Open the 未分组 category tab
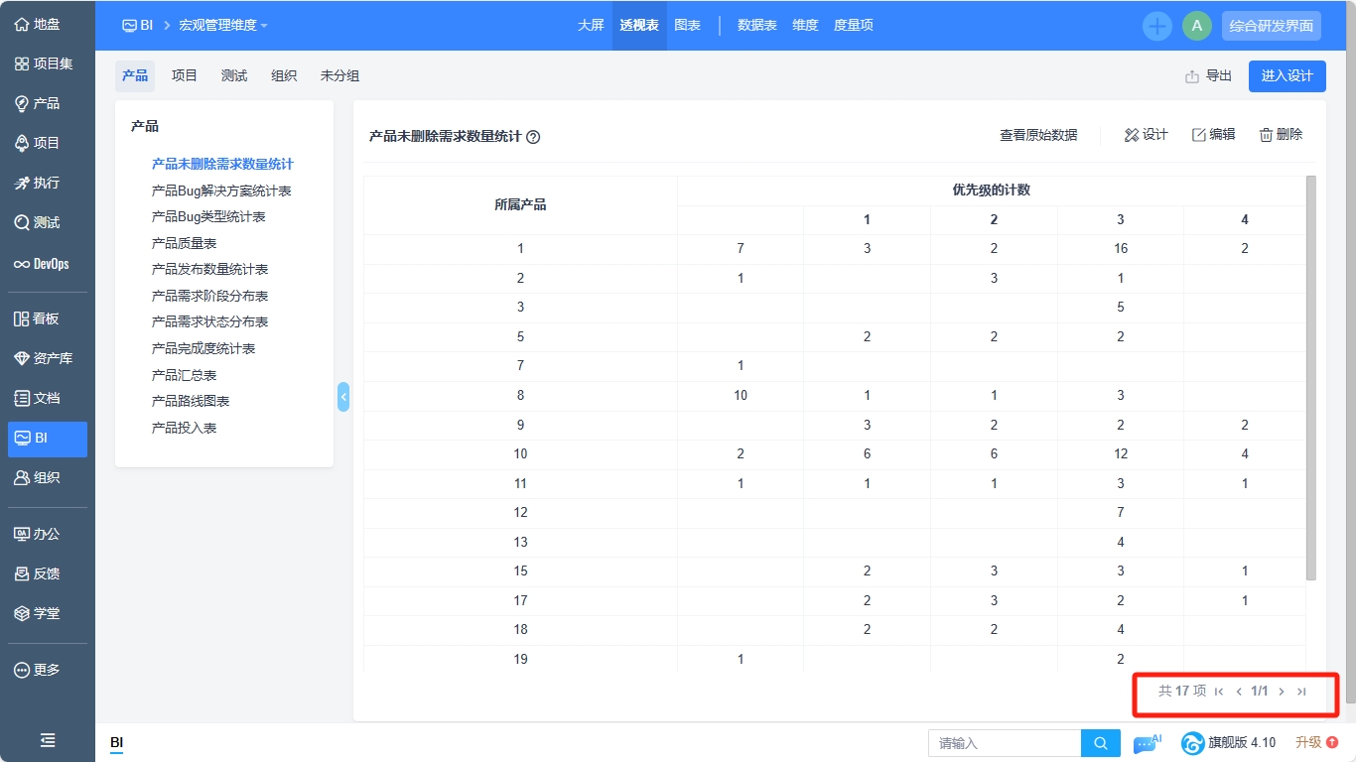This screenshot has height=762, width=1356. click(340, 75)
